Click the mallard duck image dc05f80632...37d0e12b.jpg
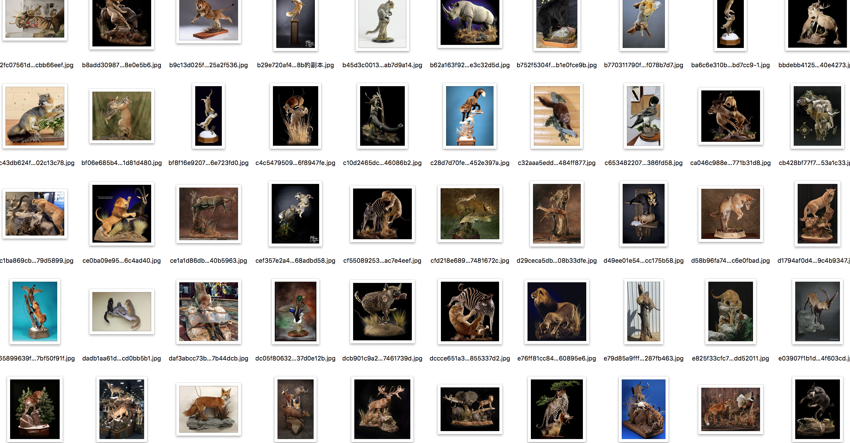Screen dimensions: 850x443 [x=295, y=311]
